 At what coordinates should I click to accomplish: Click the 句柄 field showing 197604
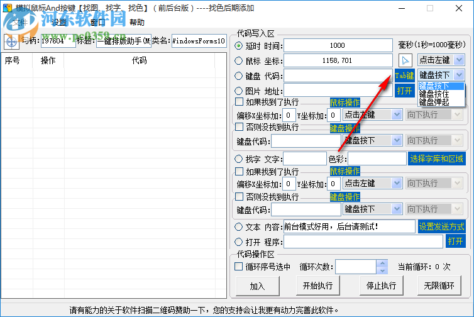click(58, 41)
